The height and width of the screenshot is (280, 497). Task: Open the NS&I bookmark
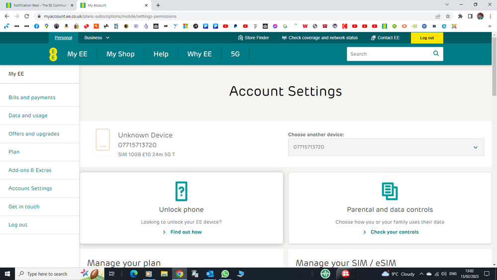click(x=116, y=26)
